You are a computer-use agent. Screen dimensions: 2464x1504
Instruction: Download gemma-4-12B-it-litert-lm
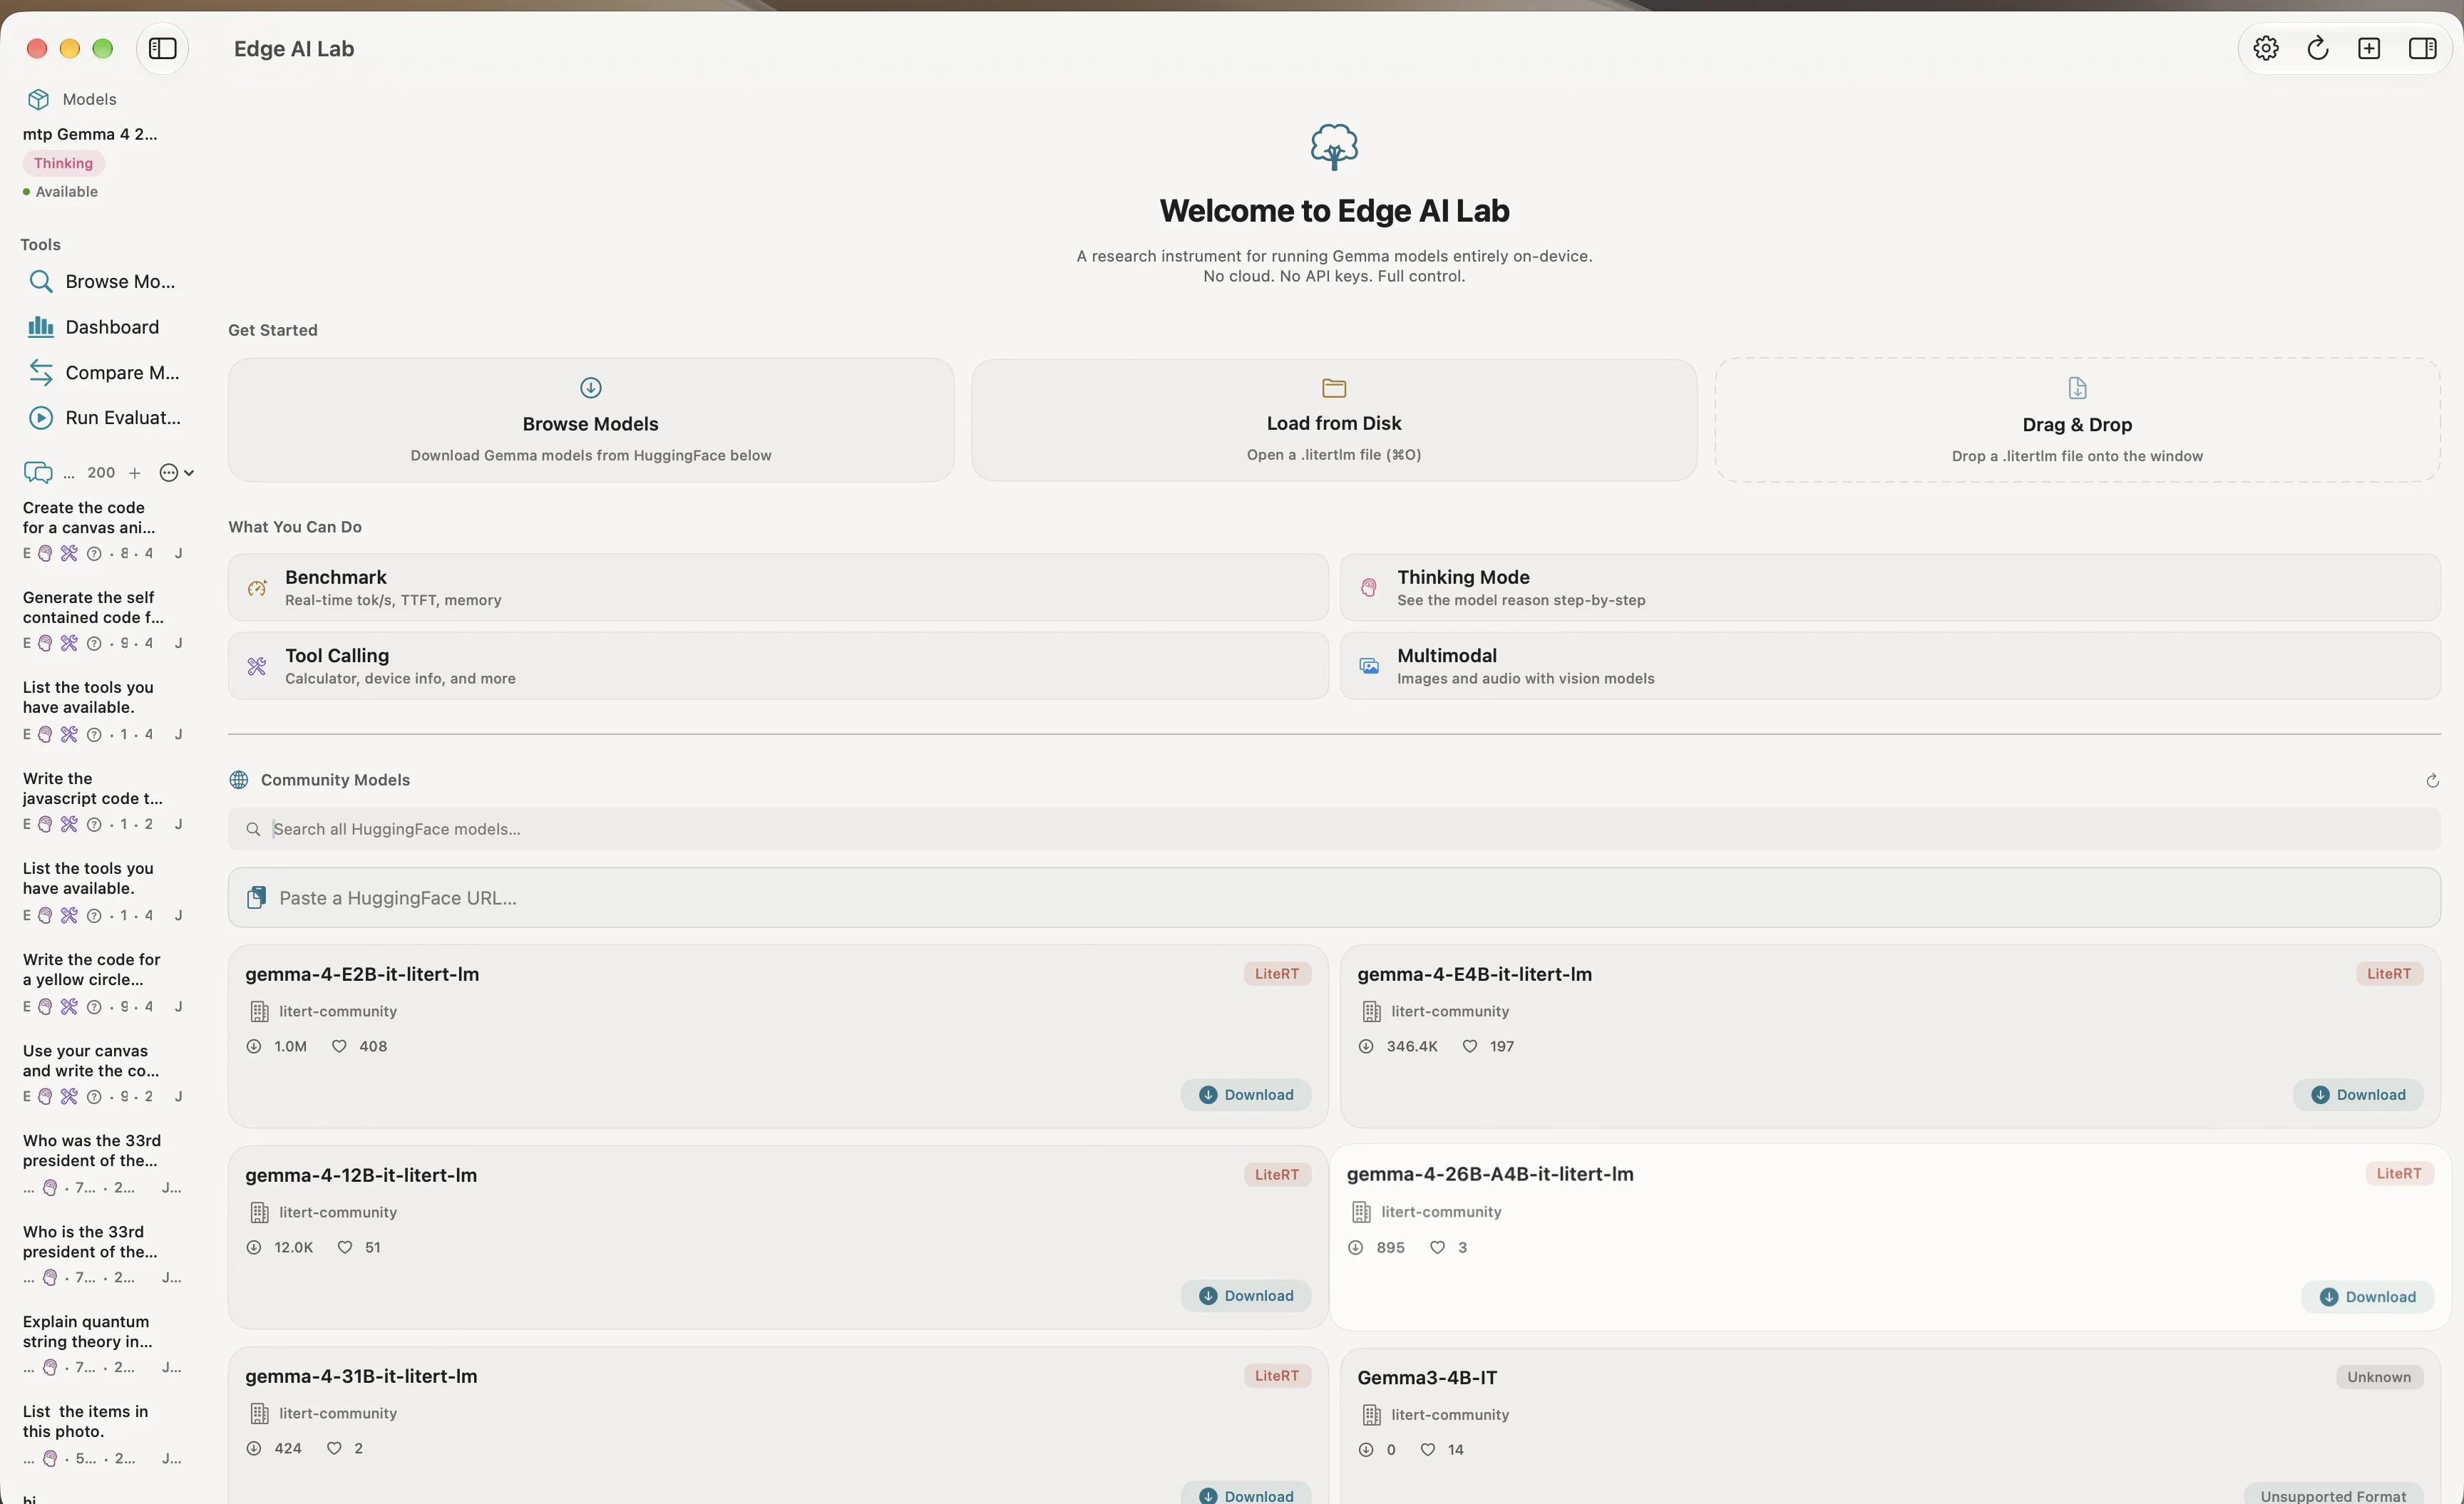pyautogui.click(x=1246, y=1295)
